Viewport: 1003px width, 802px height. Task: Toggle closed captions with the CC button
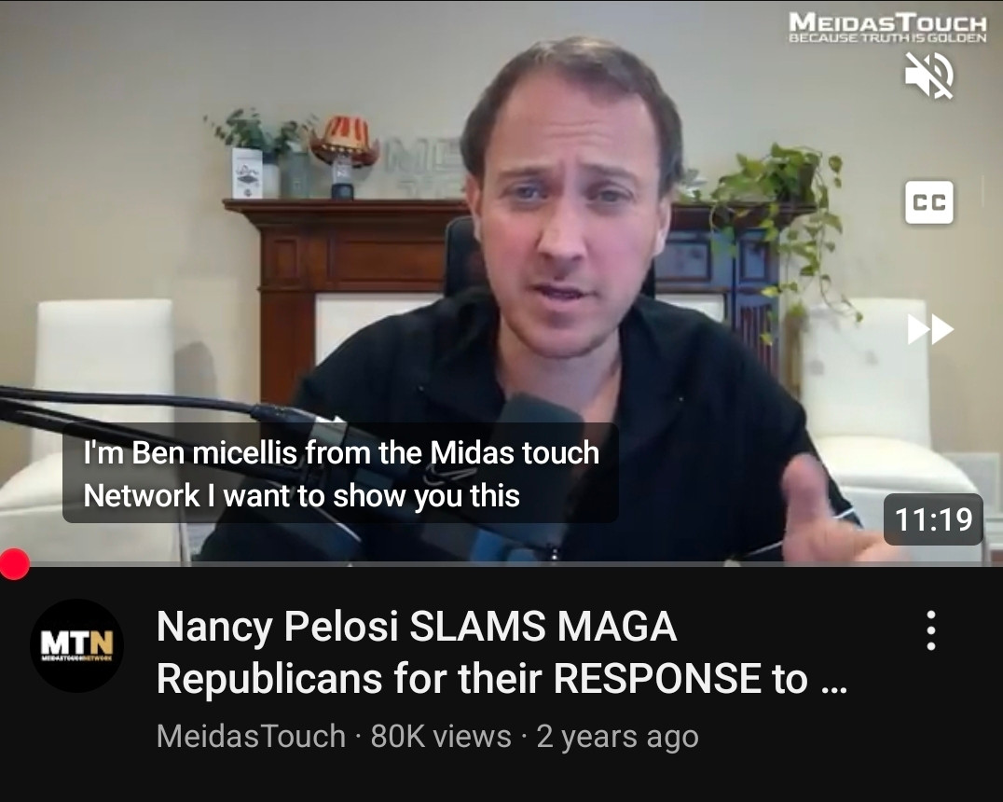[928, 202]
